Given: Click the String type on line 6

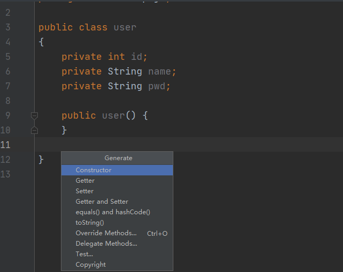Looking at the screenshot, I should (x=125, y=72).
